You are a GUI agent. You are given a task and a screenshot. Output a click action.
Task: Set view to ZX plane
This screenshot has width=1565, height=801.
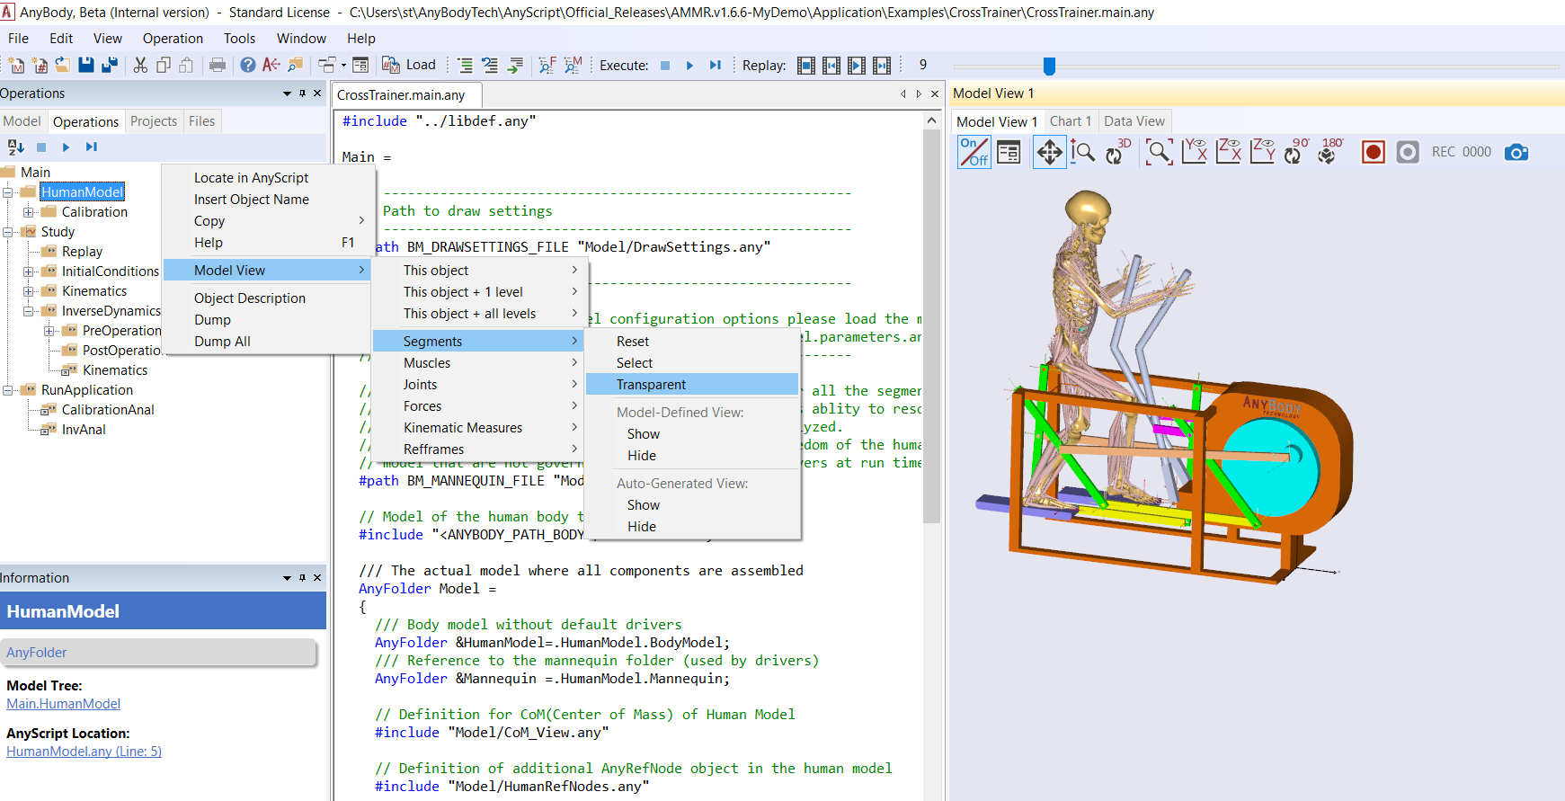point(1228,151)
